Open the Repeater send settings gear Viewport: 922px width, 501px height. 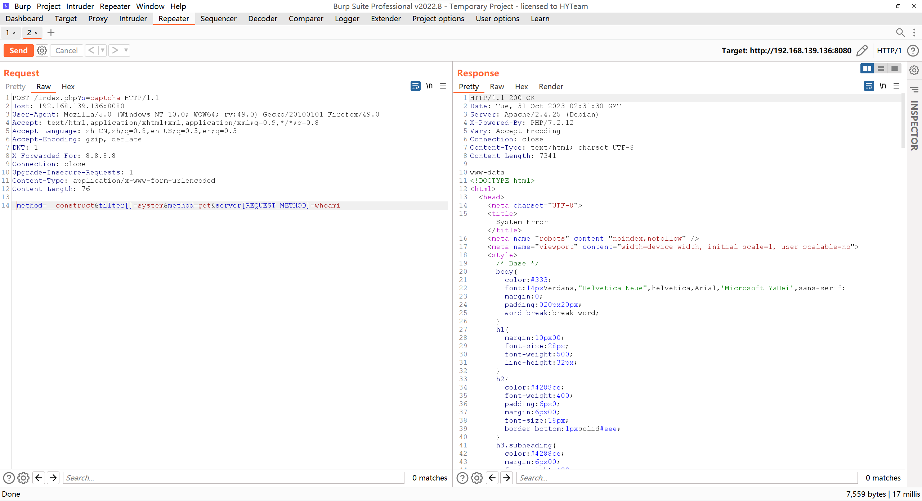point(42,51)
